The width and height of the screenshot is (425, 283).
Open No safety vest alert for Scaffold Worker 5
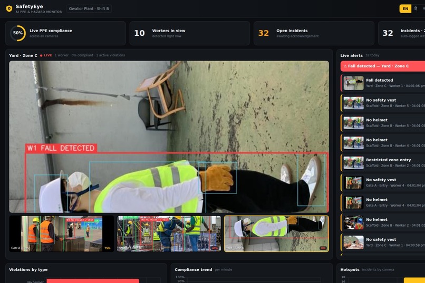coord(383,103)
